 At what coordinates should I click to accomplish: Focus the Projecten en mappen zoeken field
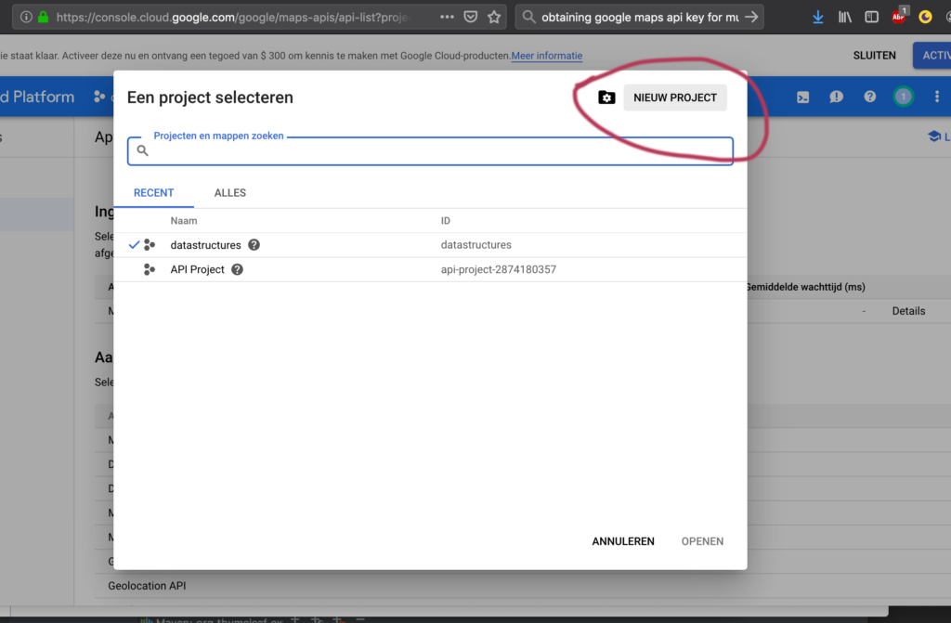point(436,150)
